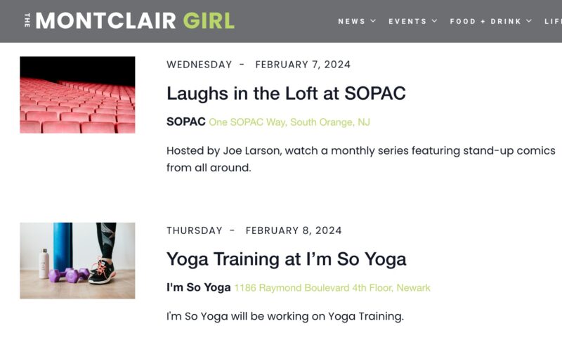Open the partially visible Life menu

coord(553,21)
